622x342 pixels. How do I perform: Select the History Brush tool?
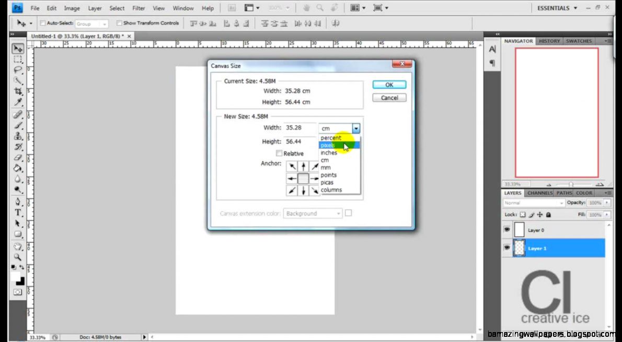[18, 147]
